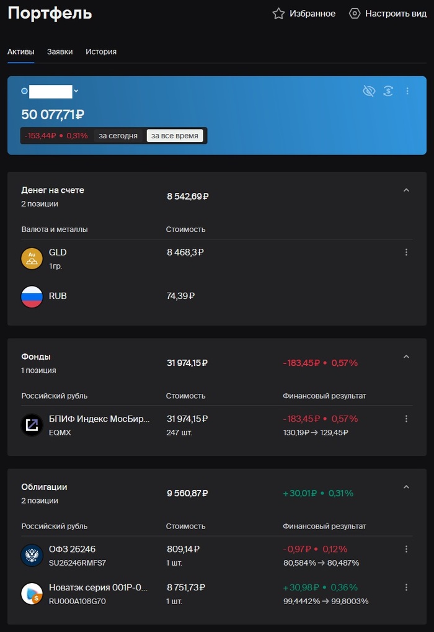This screenshot has height=632, width=434.
Task: Select the за все время period
Action: click(x=175, y=136)
